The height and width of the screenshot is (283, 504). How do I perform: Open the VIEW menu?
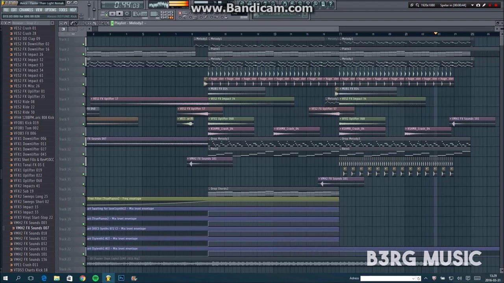(x=39, y=10)
